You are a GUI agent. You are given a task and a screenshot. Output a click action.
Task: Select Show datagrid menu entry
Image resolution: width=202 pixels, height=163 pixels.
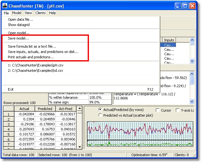[x=81, y=25]
